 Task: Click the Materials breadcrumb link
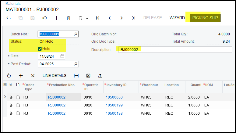tap(13, 4)
